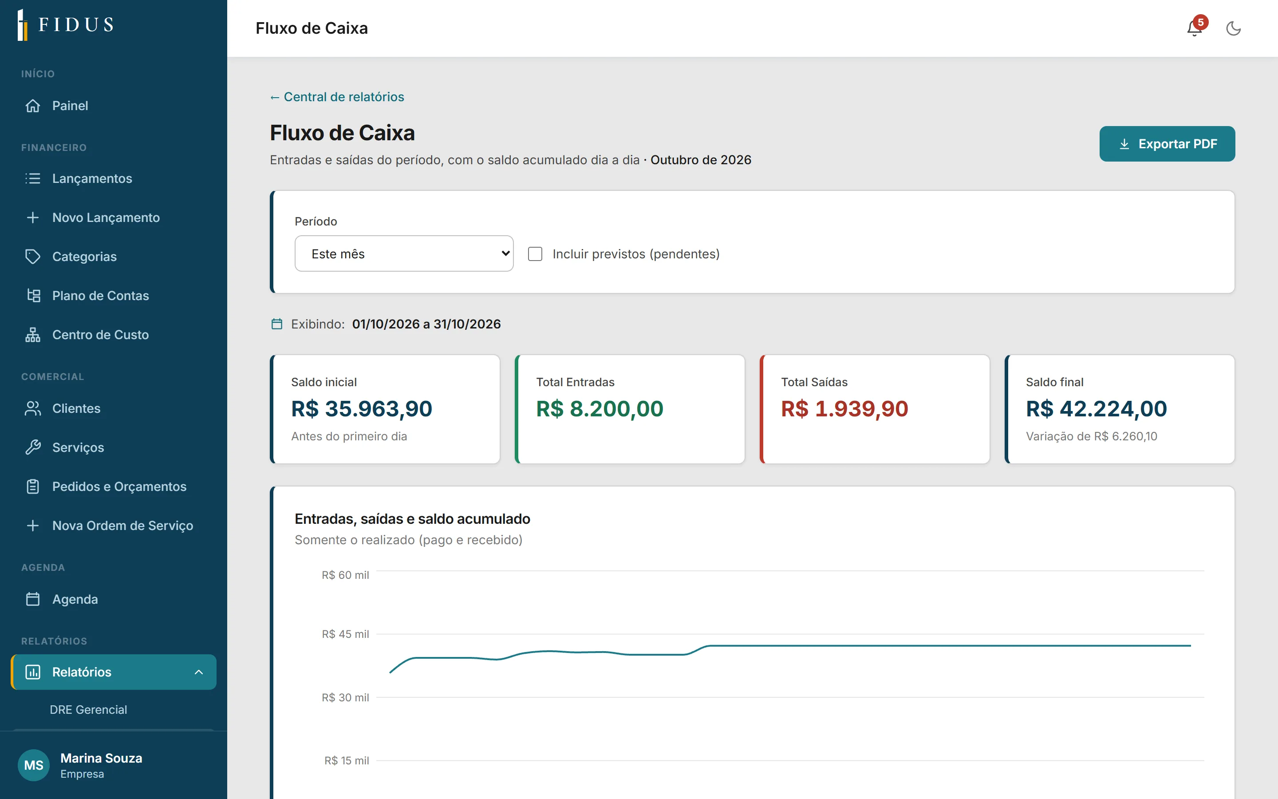Open Categorias in the sidebar
This screenshot has height=799, width=1278.
pyautogui.click(x=114, y=257)
